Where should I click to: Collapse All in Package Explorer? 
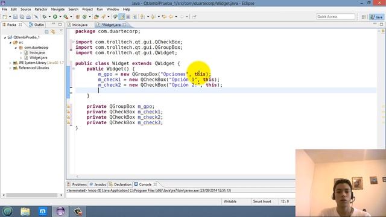pos(46,32)
